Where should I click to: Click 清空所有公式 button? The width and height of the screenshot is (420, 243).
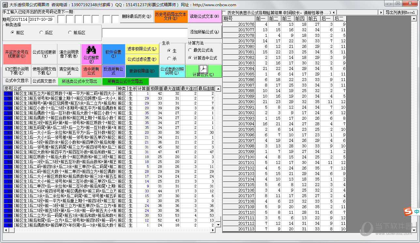click(x=69, y=71)
